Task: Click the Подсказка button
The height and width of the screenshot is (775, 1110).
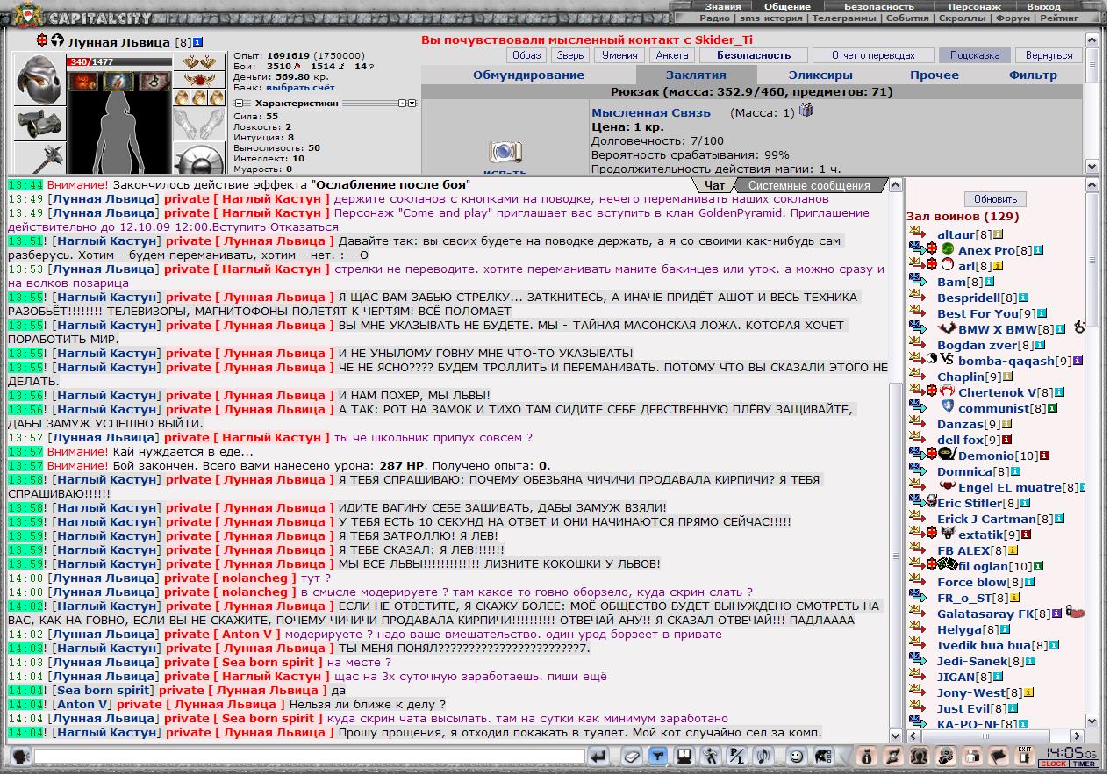Action: [x=974, y=55]
